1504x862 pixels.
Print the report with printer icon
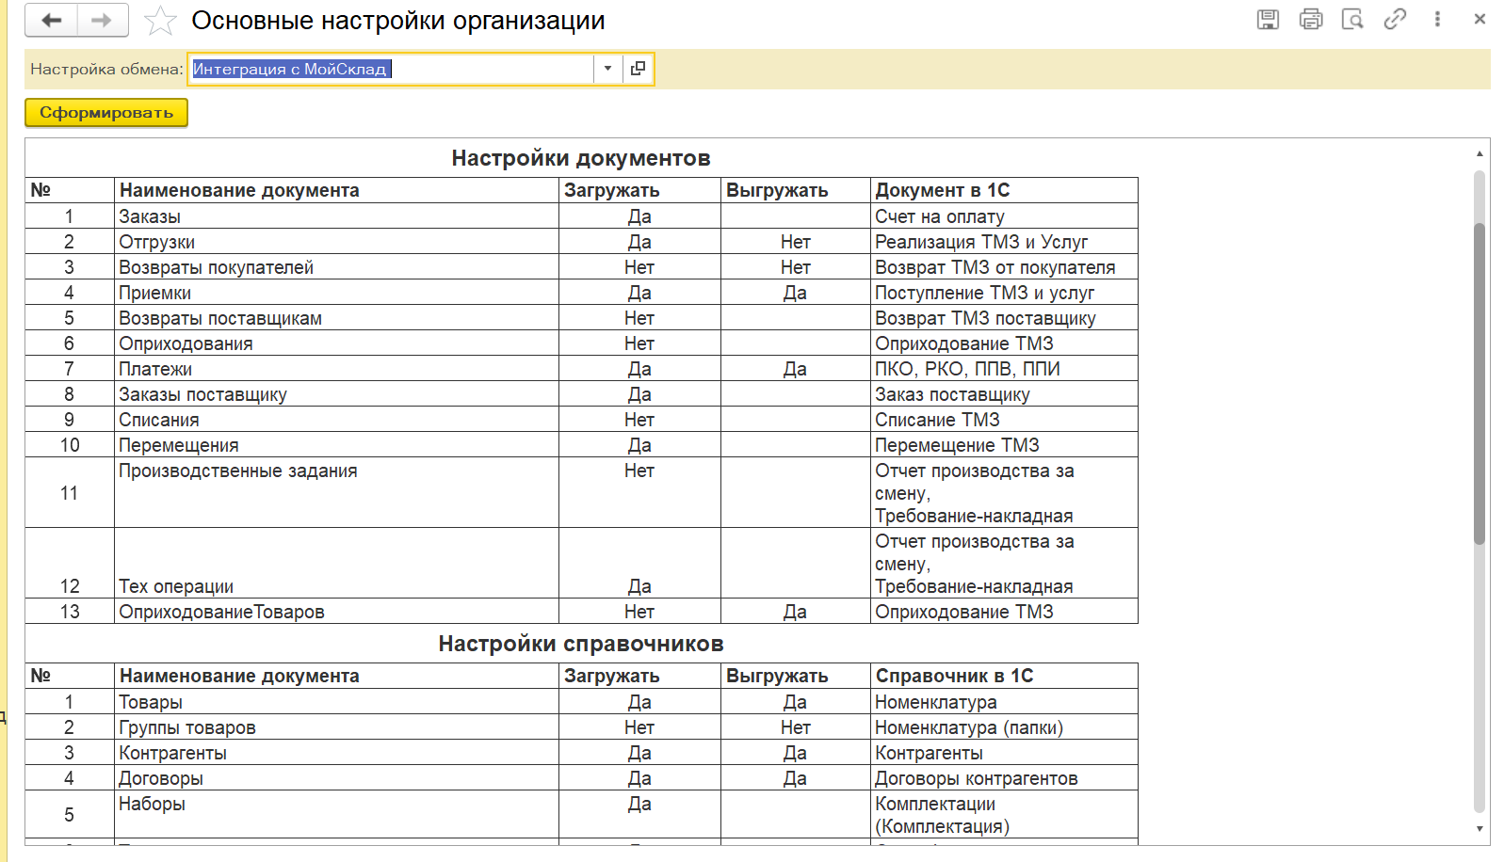coord(1310,19)
